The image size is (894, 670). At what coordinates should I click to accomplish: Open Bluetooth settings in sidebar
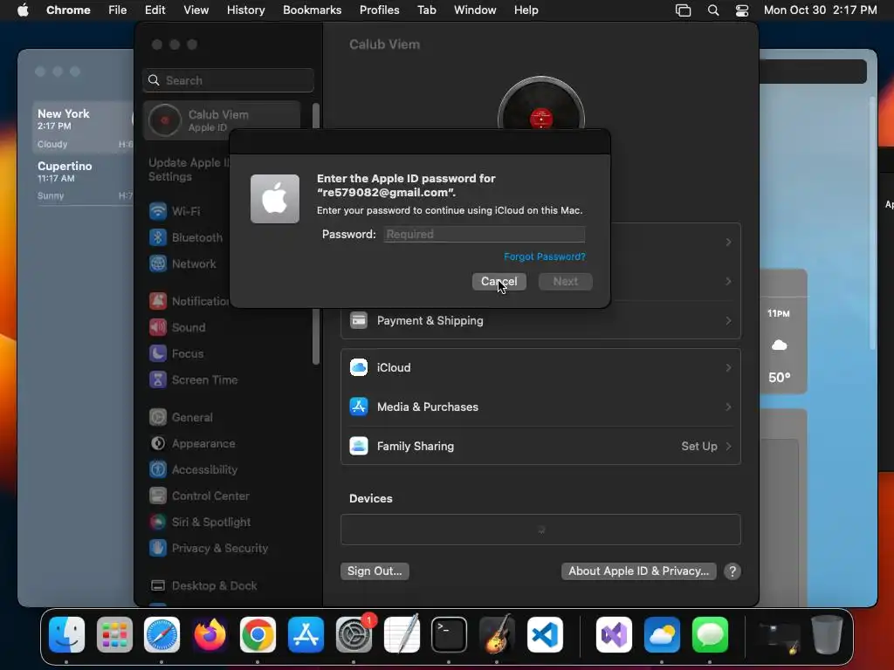(186, 237)
